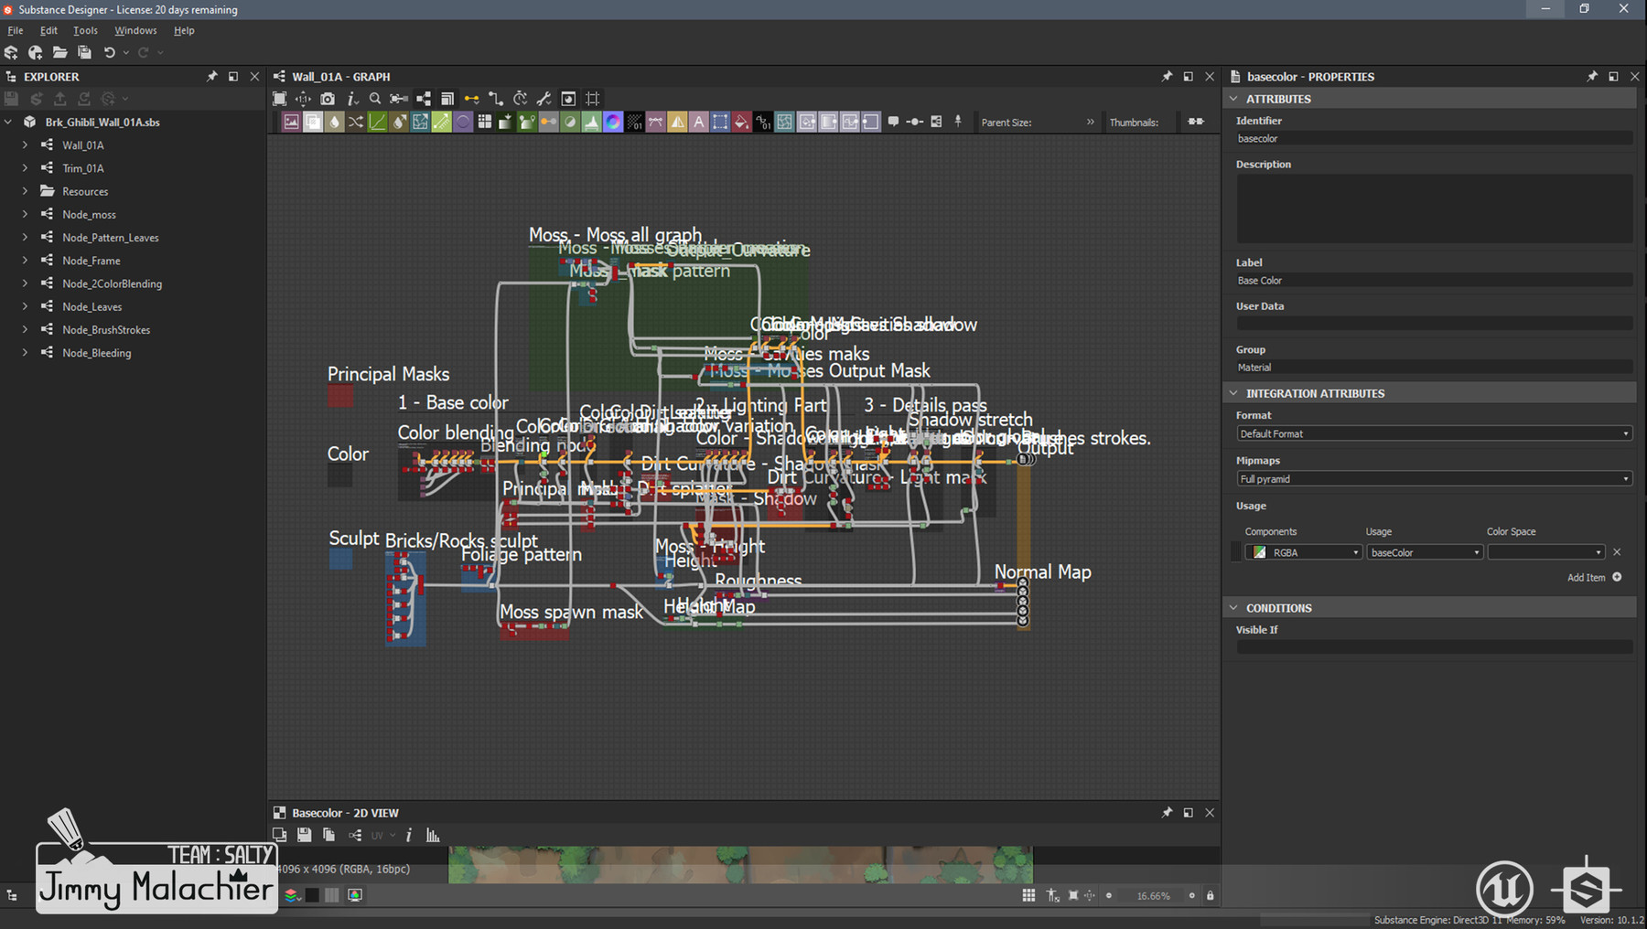Add a Blur node (droplet icon)
Viewport: 1647px width, 929px height.
335,122
